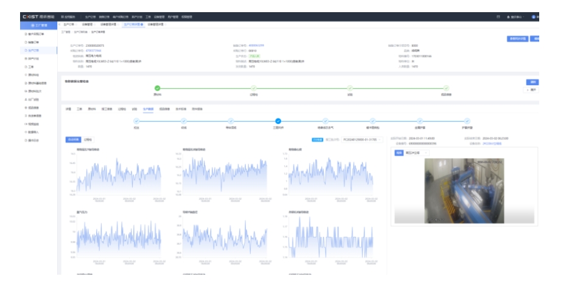Switch to 过程检 data mode button
This screenshot has width=566, height=299.
coord(88,139)
